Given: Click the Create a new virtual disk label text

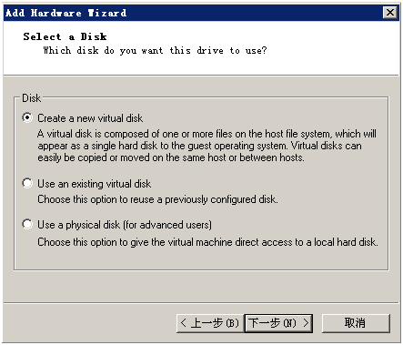Looking at the screenshot, I should [x=90, y=118].
